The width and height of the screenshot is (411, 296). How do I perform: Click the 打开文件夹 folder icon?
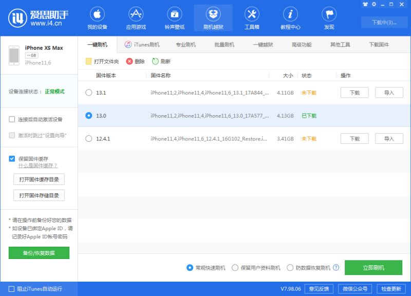coord(88,61)
